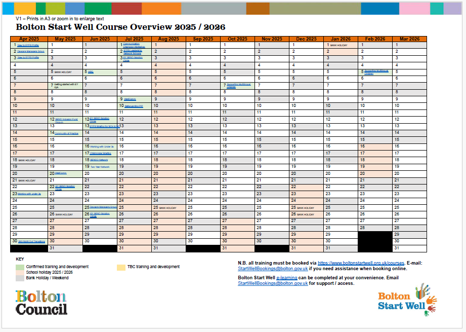Image resolution: width=466 pixels, height=332 pixels.
Task: Click the green Confirmed training key swatch
Action: coord(20,267)
